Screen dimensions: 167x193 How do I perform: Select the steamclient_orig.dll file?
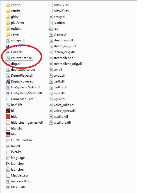coord(66,64)
